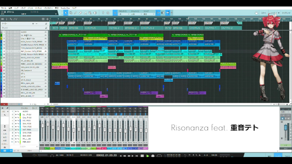Adjust main output fader on right
Image resolution: width=292 pixels, height=164 pixels.
click(286, 128)
